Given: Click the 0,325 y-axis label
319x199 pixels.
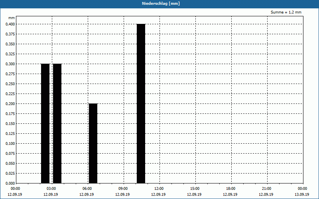Looking at the screenshot, I should pyautogui.click(x=10, y=54).
